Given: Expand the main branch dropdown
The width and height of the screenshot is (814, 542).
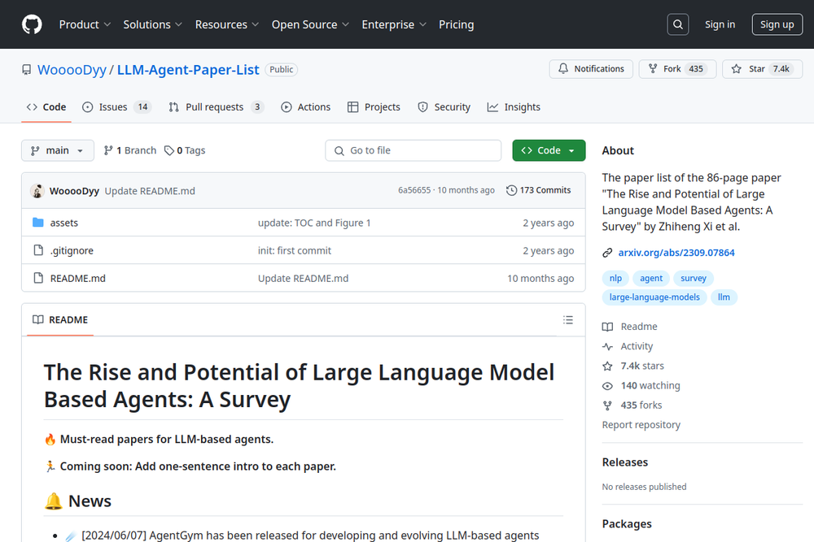Looking at the screenshot, I should pos(57,150).
